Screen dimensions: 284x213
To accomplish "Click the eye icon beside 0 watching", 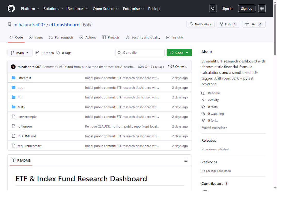I will click(x=203, y=114).
